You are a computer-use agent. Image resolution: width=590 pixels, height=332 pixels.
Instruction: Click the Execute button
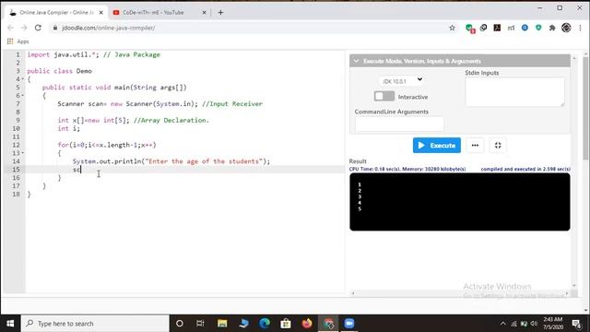[436, 146]
